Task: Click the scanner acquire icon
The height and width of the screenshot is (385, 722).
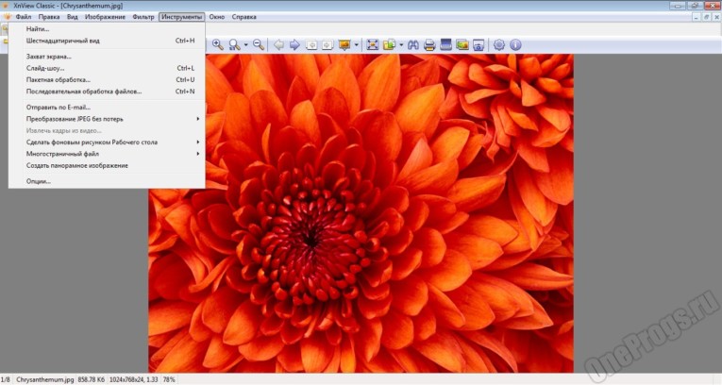Action: click(x=445, y=44)
